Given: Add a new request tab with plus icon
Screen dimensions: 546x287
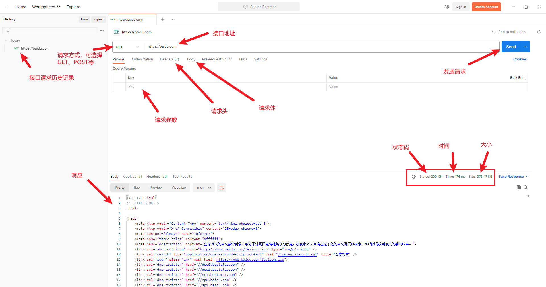Looking at the screenshot, I should coord(163,19).
